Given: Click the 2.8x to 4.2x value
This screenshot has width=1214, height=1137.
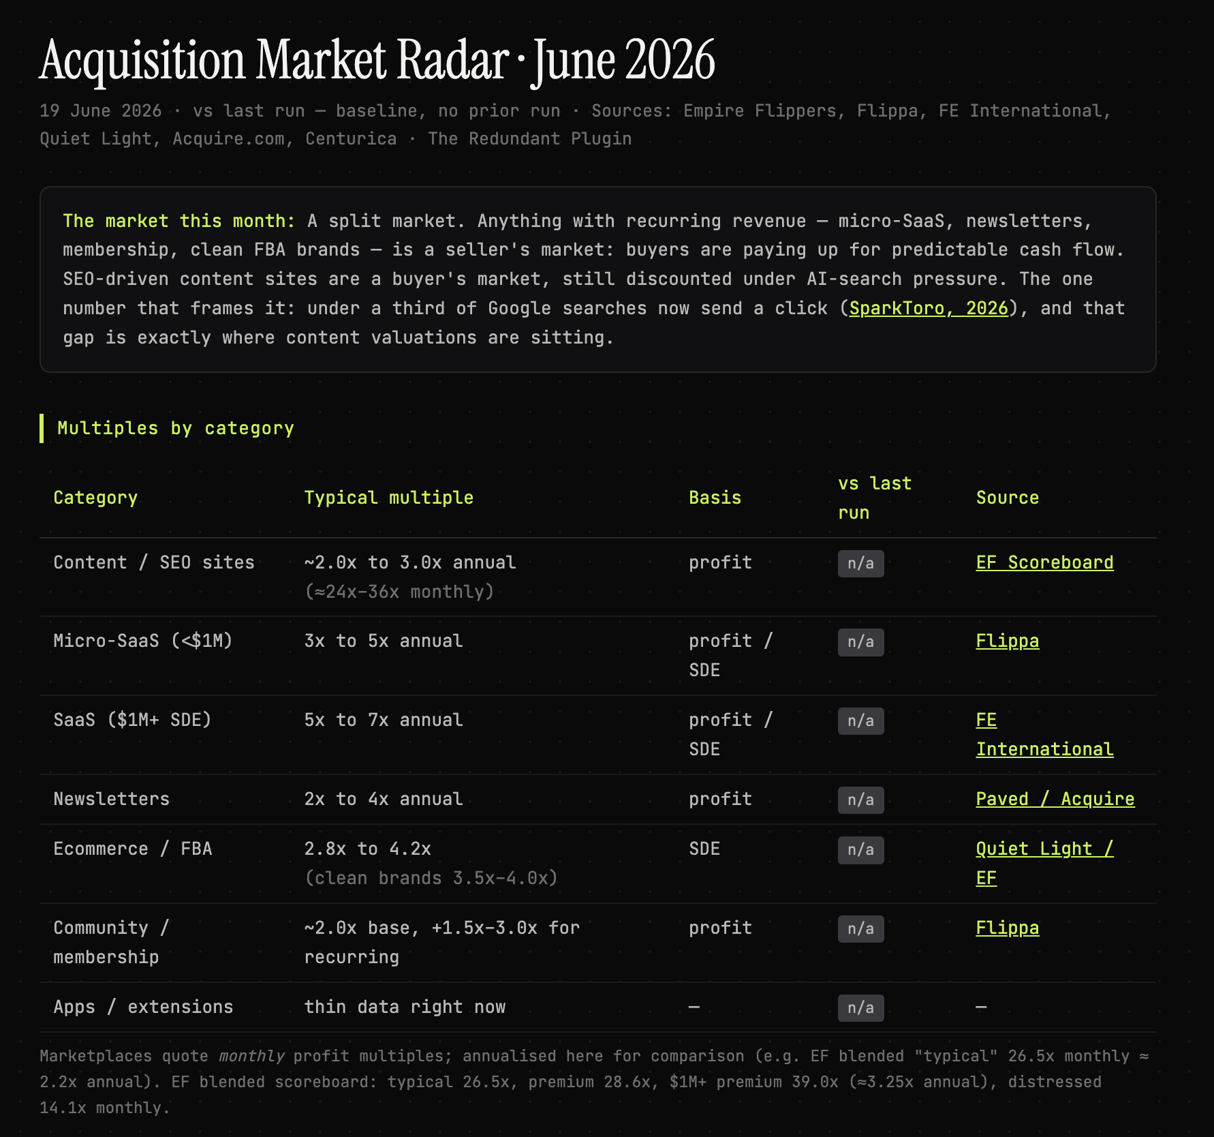Looking at the screenshot, I should click(368, 849).
